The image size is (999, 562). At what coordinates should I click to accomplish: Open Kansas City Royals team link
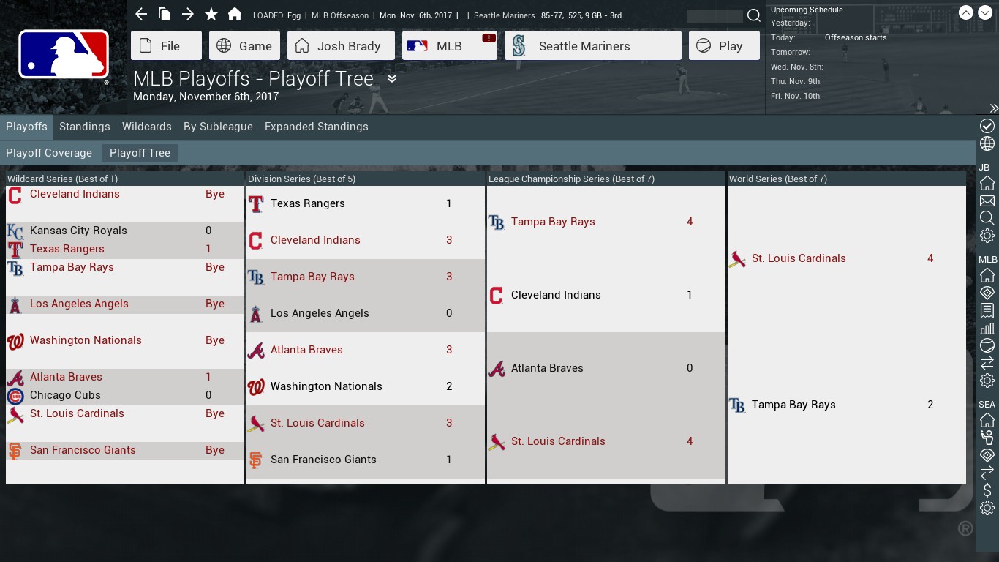pyautogui.click(x=78, y=231)
